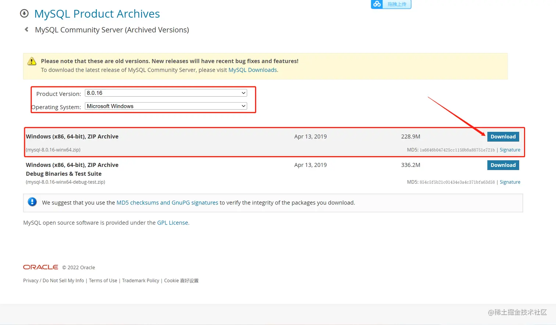Click the Debug Binaries & Test Suite text
This screenshot has height=325, width=556.
(x=64, y=174)
